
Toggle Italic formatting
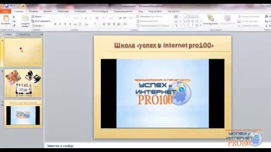coord(60,24)
